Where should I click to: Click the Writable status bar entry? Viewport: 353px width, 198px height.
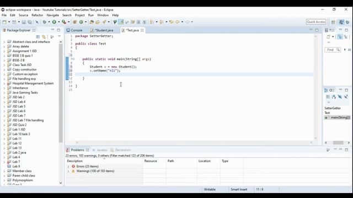tap(210, 189)
